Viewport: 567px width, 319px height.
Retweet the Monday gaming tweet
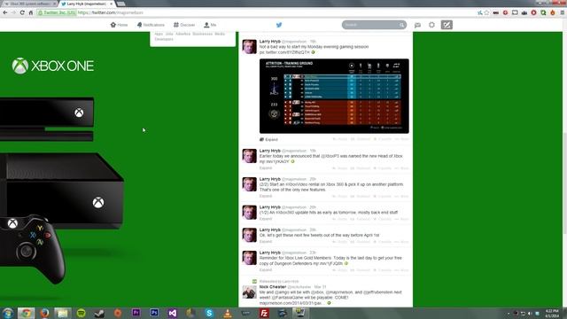pyautogui.click(x=361, y=139)
